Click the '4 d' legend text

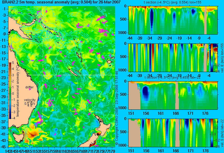(30, 106)
